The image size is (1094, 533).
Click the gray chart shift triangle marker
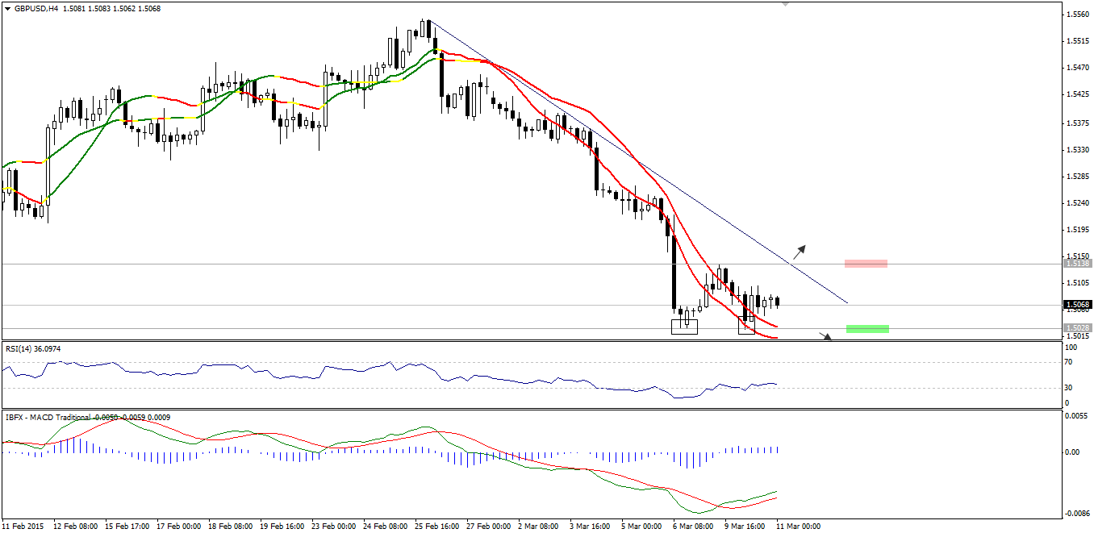pyautogui.click(x=785, y=4)
